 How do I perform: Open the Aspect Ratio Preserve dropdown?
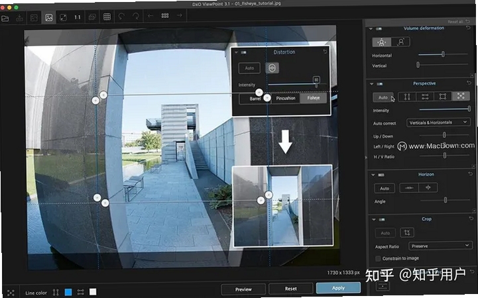[440, 246]
